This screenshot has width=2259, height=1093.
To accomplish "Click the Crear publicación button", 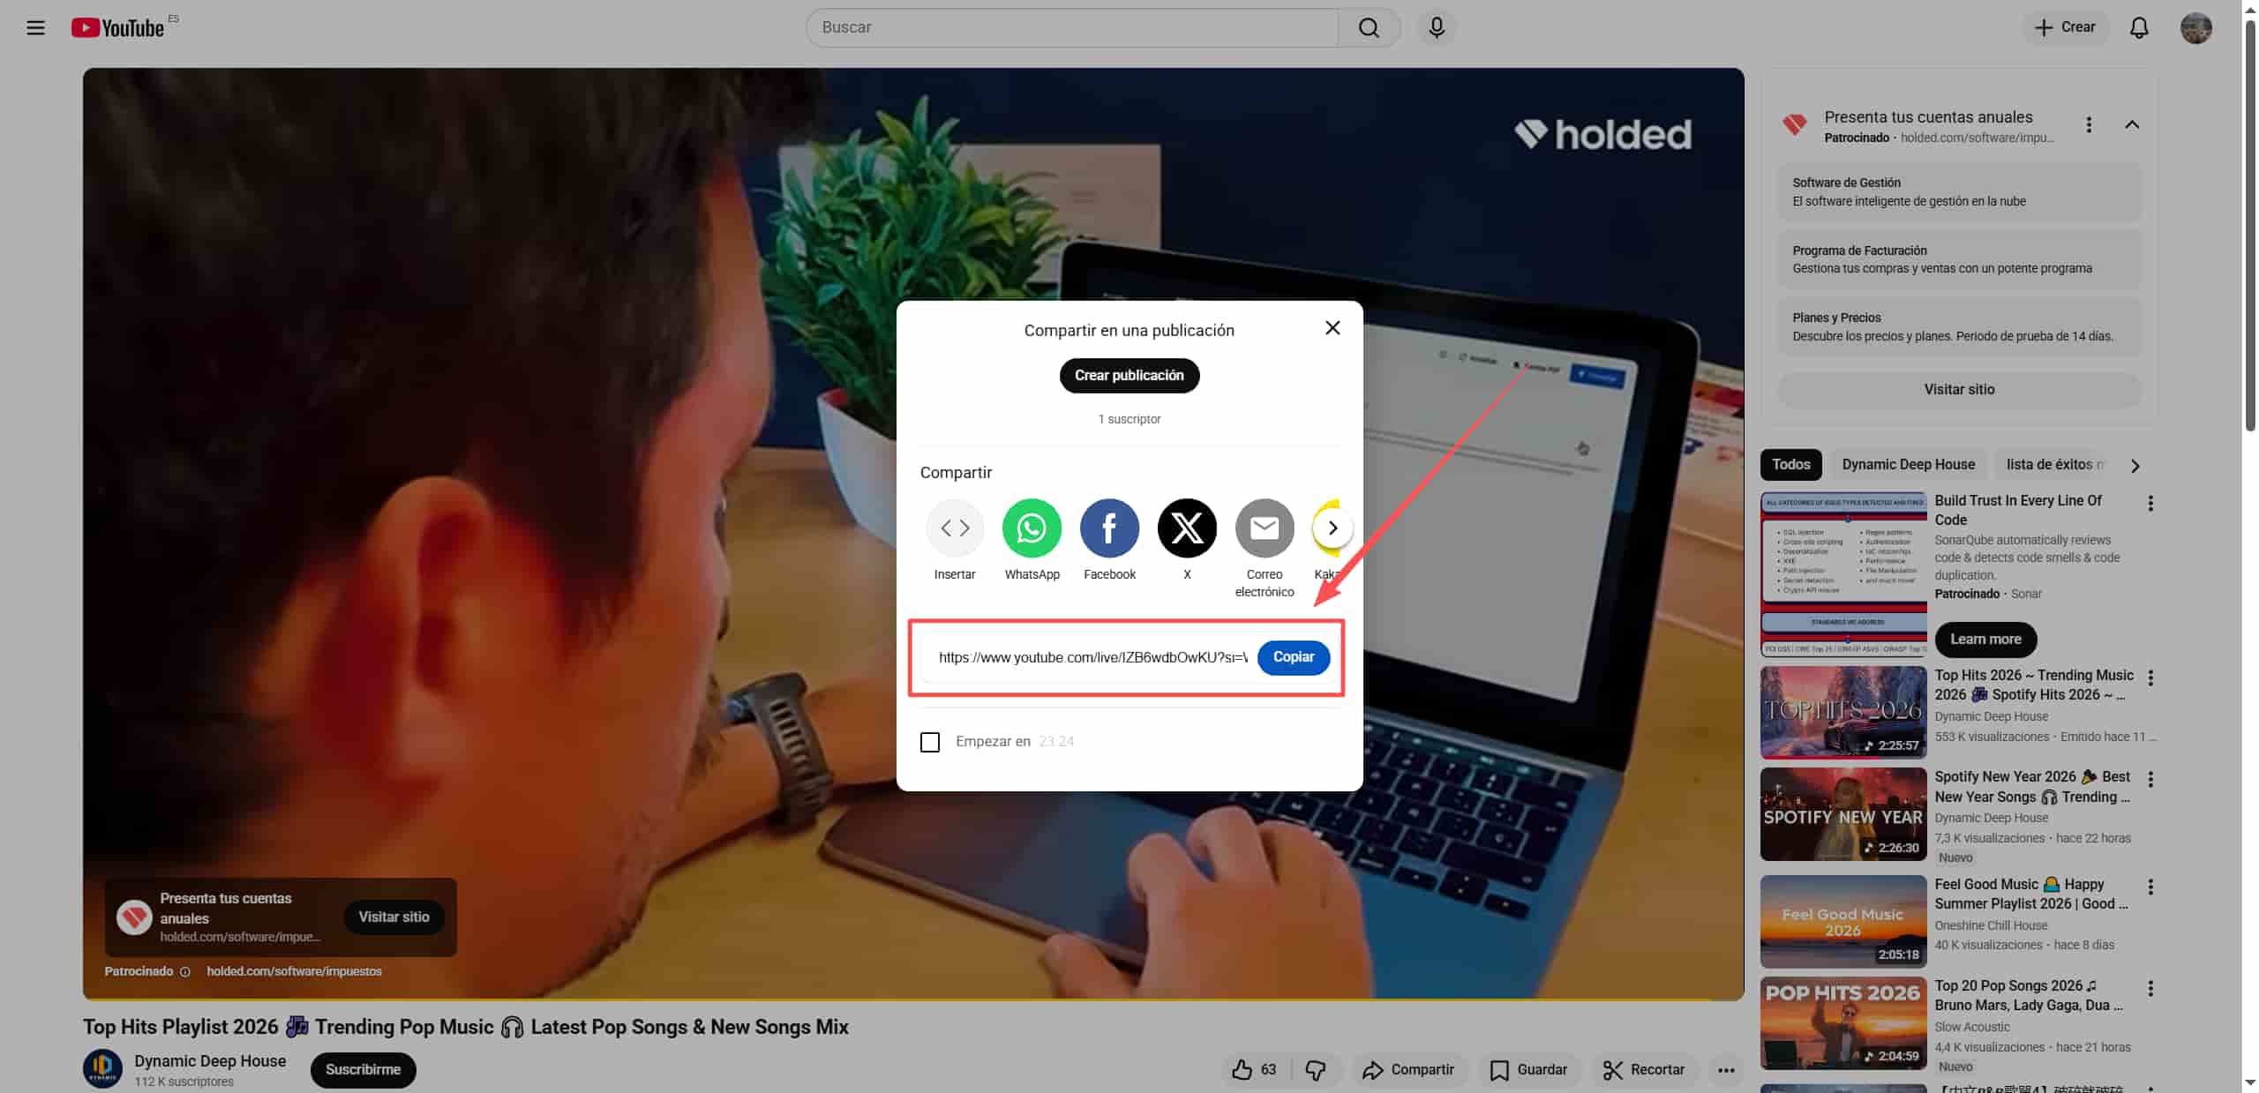I will pos(1129,375).
